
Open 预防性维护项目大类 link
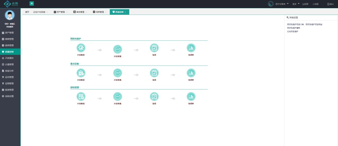click(x=295, y=24)
